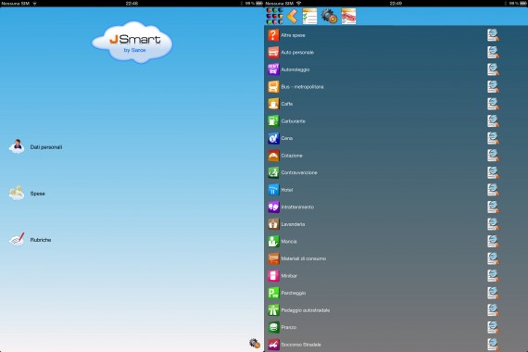Open Dati personali from the home menu
This screenshot has width=528, height=352.
pyautogui.click(x=46, y=147)
